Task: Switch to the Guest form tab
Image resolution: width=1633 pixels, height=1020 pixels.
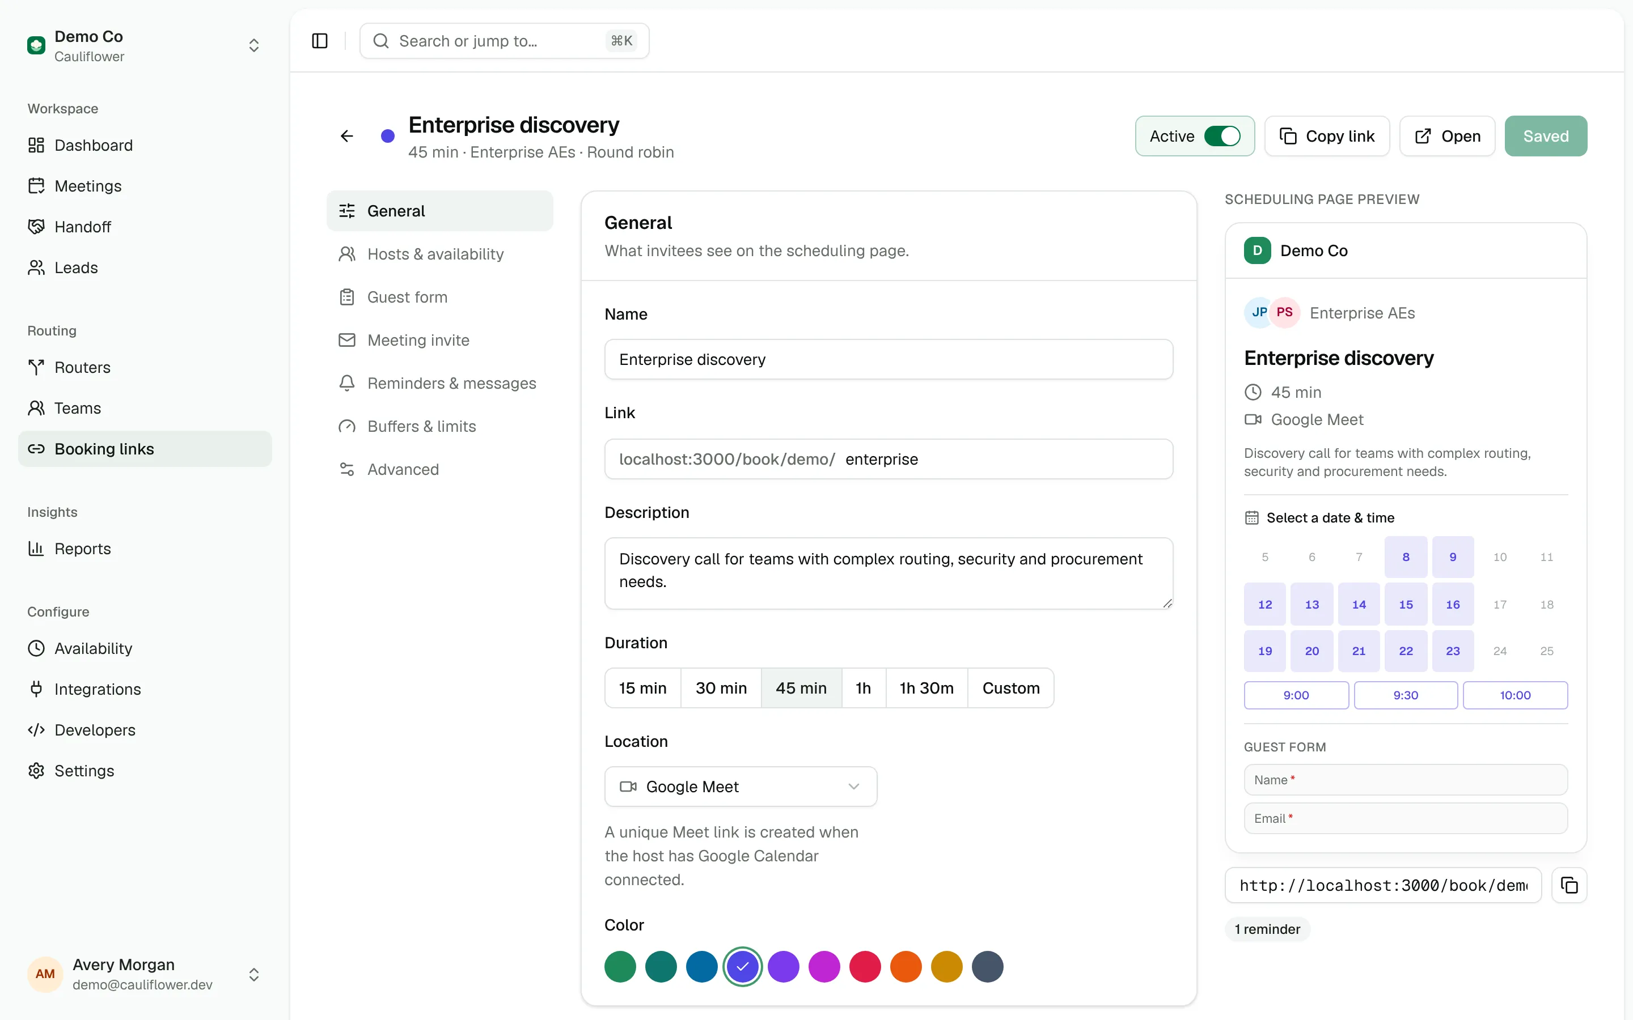Action: pos(439,297)
